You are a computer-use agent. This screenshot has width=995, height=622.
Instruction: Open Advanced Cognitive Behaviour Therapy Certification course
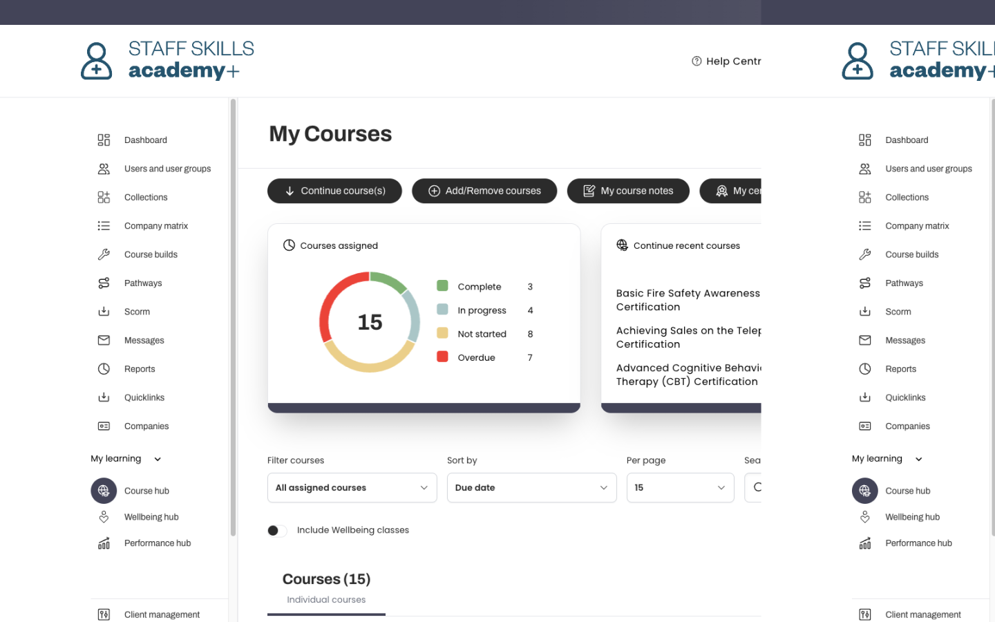click(x=688, y=375)
